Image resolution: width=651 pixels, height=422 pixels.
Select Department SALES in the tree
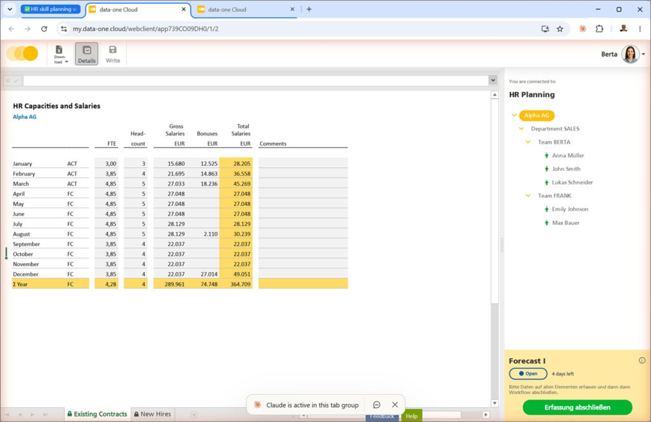tap(554, 128)
